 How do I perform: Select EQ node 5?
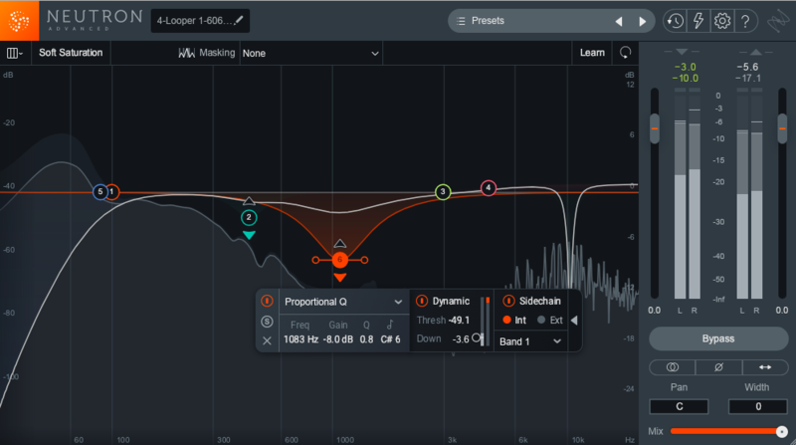[x=100, y=191]
